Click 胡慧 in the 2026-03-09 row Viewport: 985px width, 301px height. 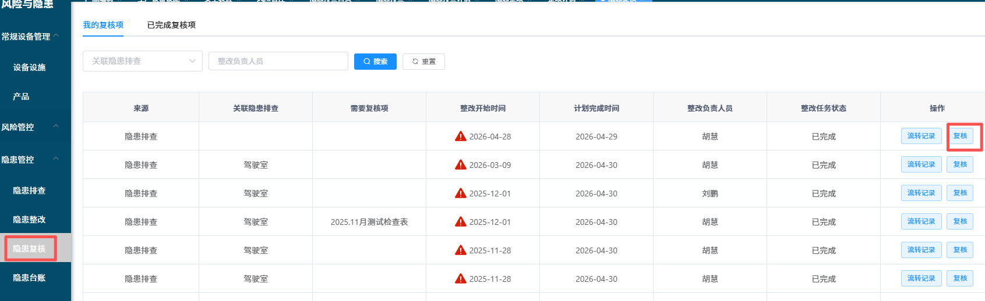[710, 165]
